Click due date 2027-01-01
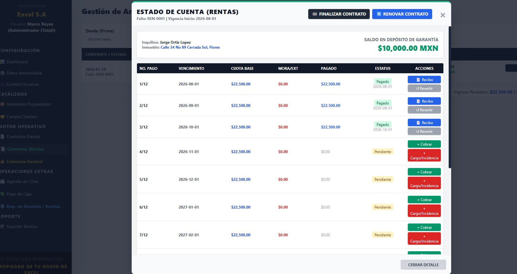Image resolution: width=517 pixels, height=274 pixels. pos(189,207)
